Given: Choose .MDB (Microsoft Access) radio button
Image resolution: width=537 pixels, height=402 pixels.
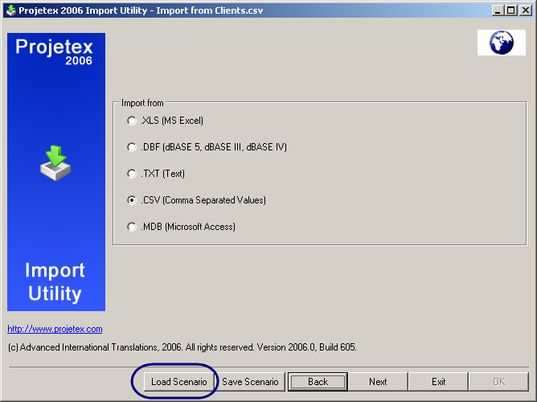Looking at the screenshot, I should (x=132, y=227).
